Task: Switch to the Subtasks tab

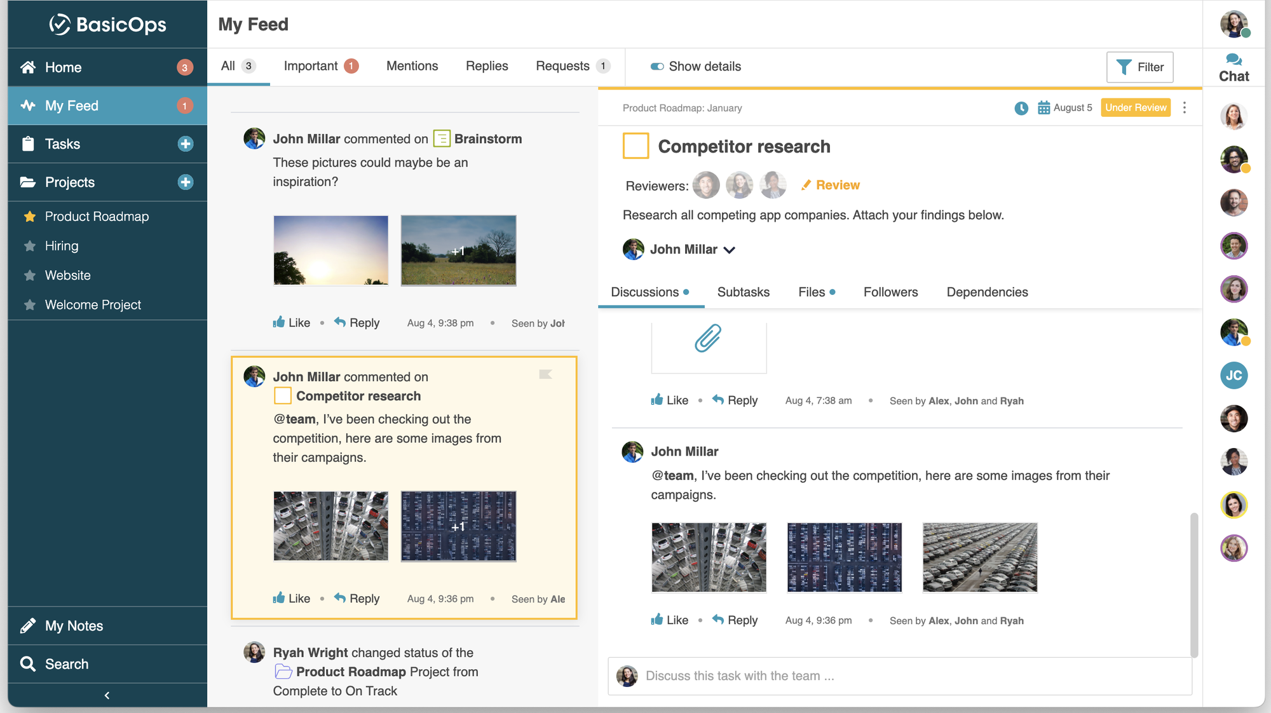Action: [743, 292]
